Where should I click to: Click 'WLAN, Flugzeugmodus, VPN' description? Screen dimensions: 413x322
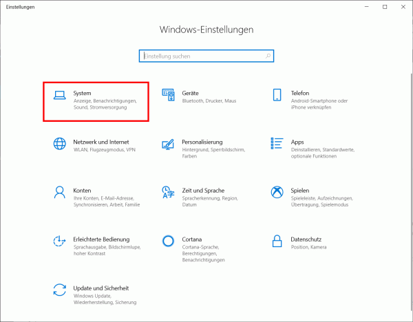(x=105, y=149)
